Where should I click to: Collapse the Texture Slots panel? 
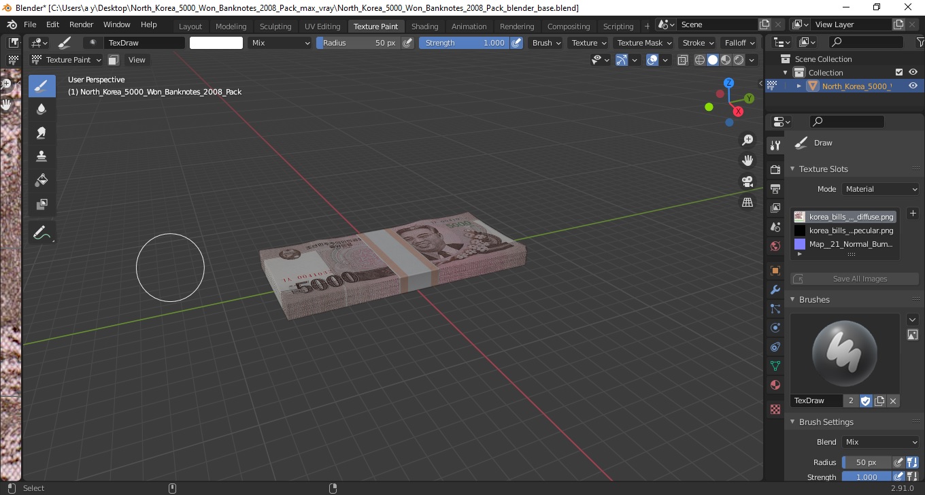click(792, 169)
